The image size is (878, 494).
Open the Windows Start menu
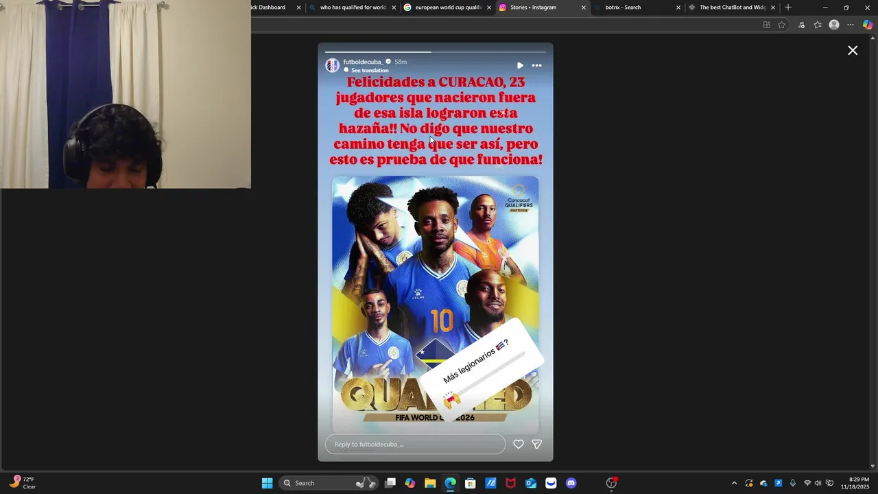268,483
